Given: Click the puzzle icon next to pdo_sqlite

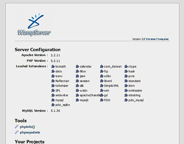Looking at the screenshot, I should [x=53, y=105].
